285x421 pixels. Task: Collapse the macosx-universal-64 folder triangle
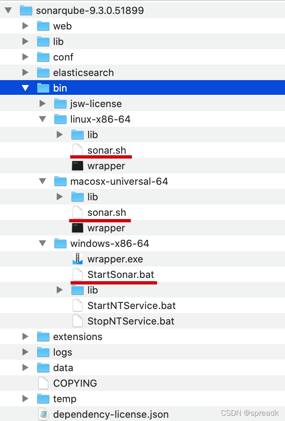(42, 181)
